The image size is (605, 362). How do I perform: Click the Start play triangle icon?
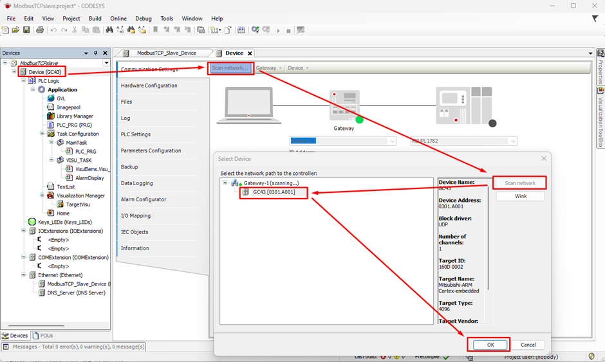(x=278, y=31)
